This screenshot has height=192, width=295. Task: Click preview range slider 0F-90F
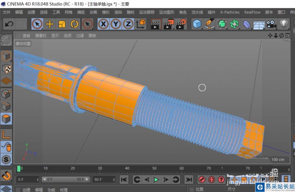pyautogui.click(x=66, y=179)
